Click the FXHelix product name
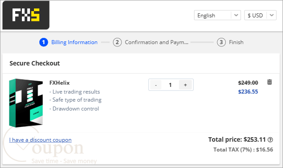This screenshot has width=283, height=168. click(x=59, y=83)
